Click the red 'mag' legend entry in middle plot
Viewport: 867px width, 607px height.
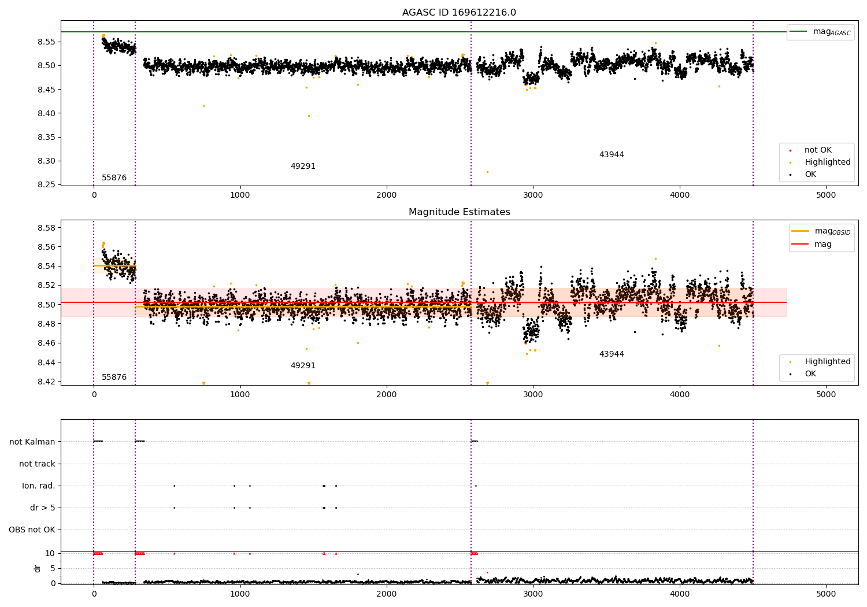pyautogui.click(x=812, y=245)
